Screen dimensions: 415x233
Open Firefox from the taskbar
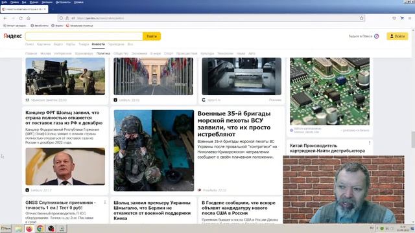pos(29,228)
